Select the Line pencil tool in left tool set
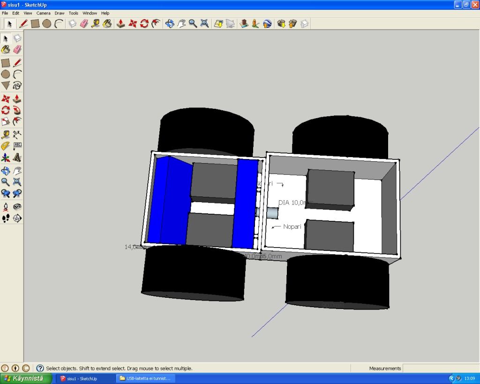480x384 pixels. coord(17,63)
